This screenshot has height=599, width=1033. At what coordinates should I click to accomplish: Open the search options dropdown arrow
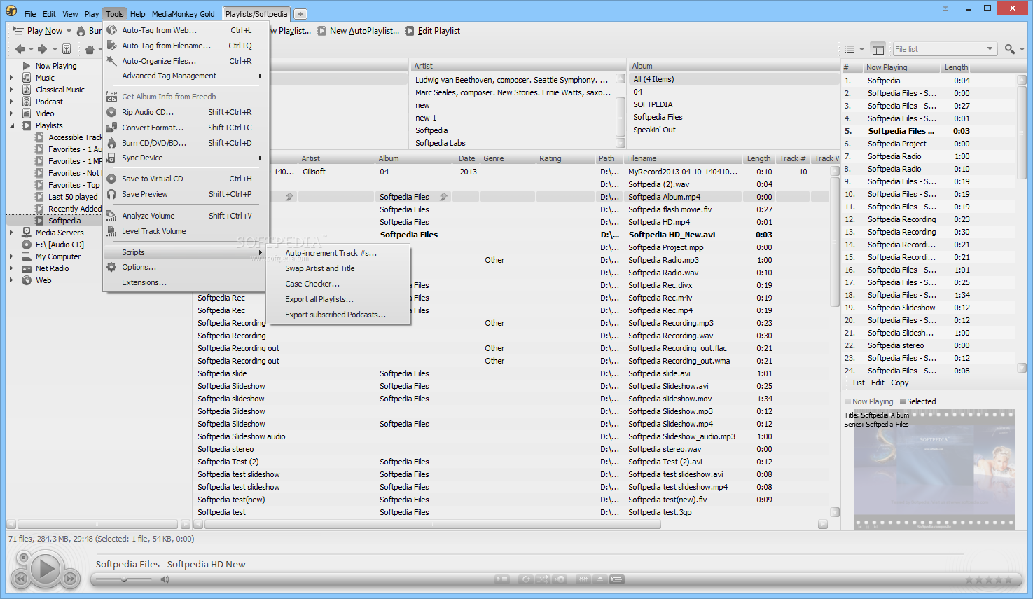[x=1022, y=49]
